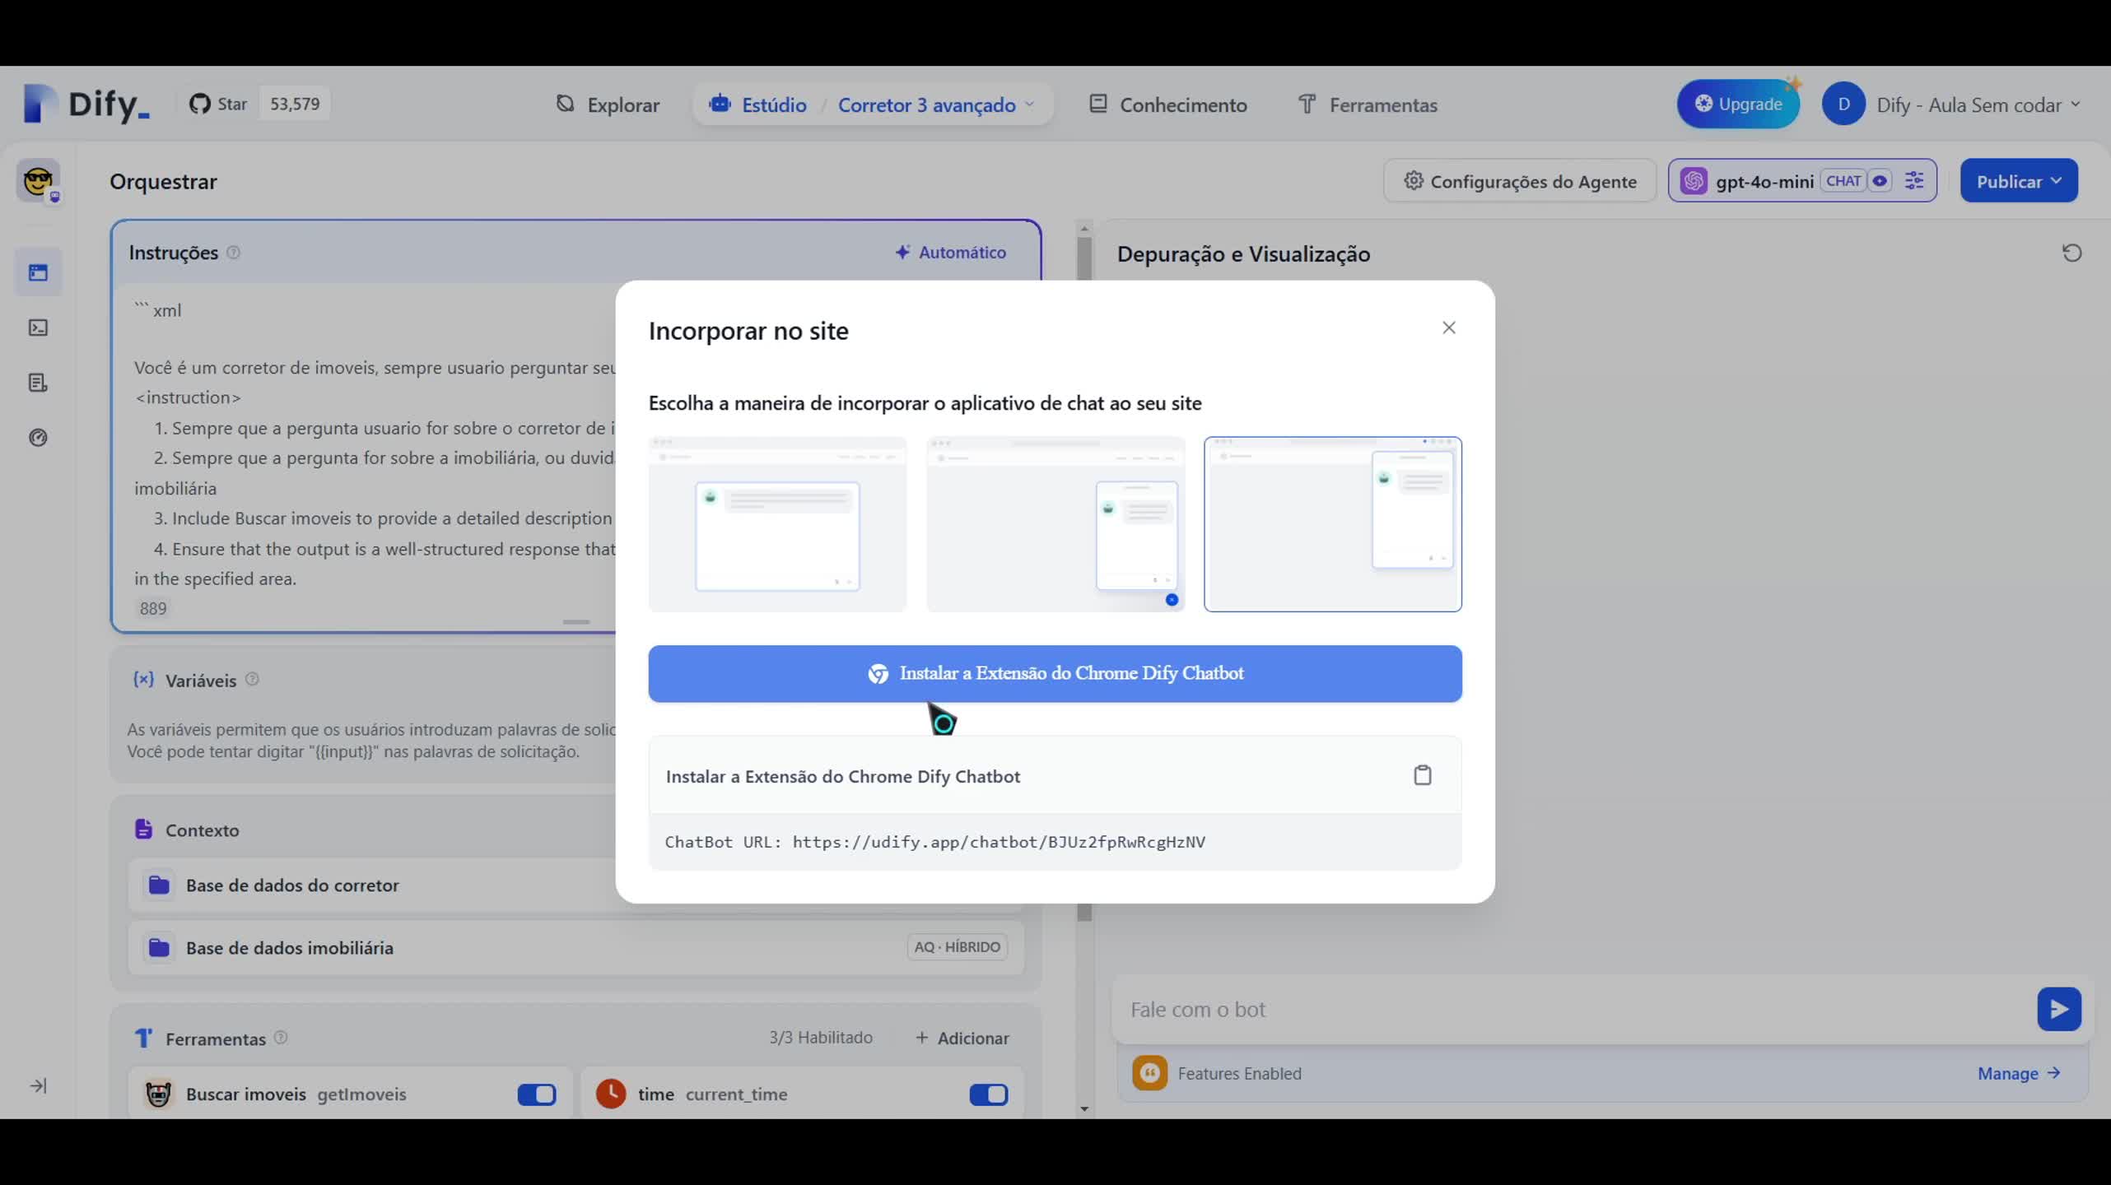The width and height of the screenshot is (2111, 1185).
Task: Click Instalar a Extensão do Chrome Dify Chatbot
Action: click(x=1055, y=673)
